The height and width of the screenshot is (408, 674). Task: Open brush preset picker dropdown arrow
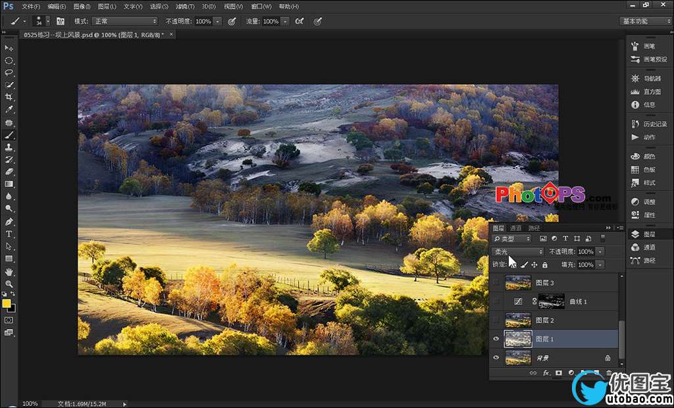pos(47,21)
